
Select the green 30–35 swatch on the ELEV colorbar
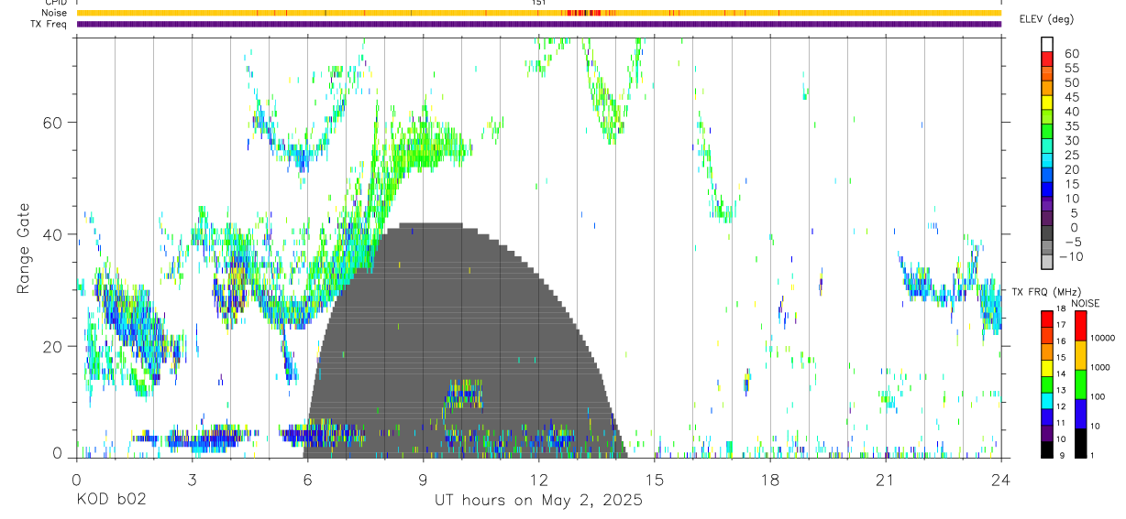coord(1046,131)
